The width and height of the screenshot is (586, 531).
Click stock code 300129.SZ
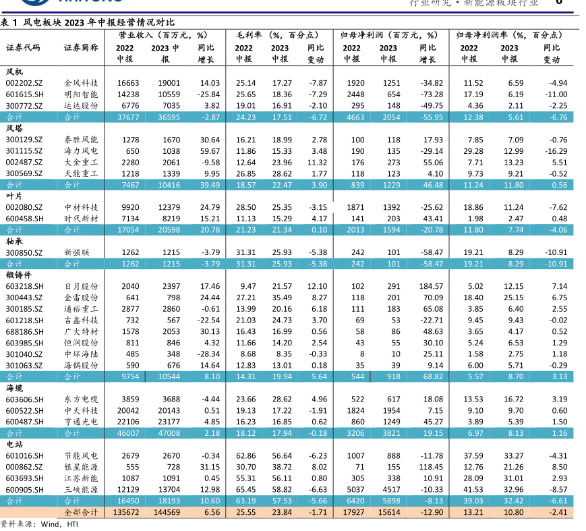(x=24, y=140)
